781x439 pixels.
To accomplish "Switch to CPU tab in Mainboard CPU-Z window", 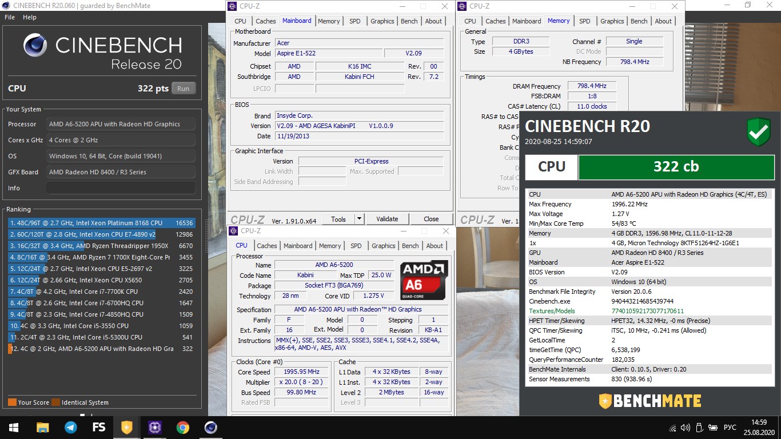I will (x=240, y=21).
